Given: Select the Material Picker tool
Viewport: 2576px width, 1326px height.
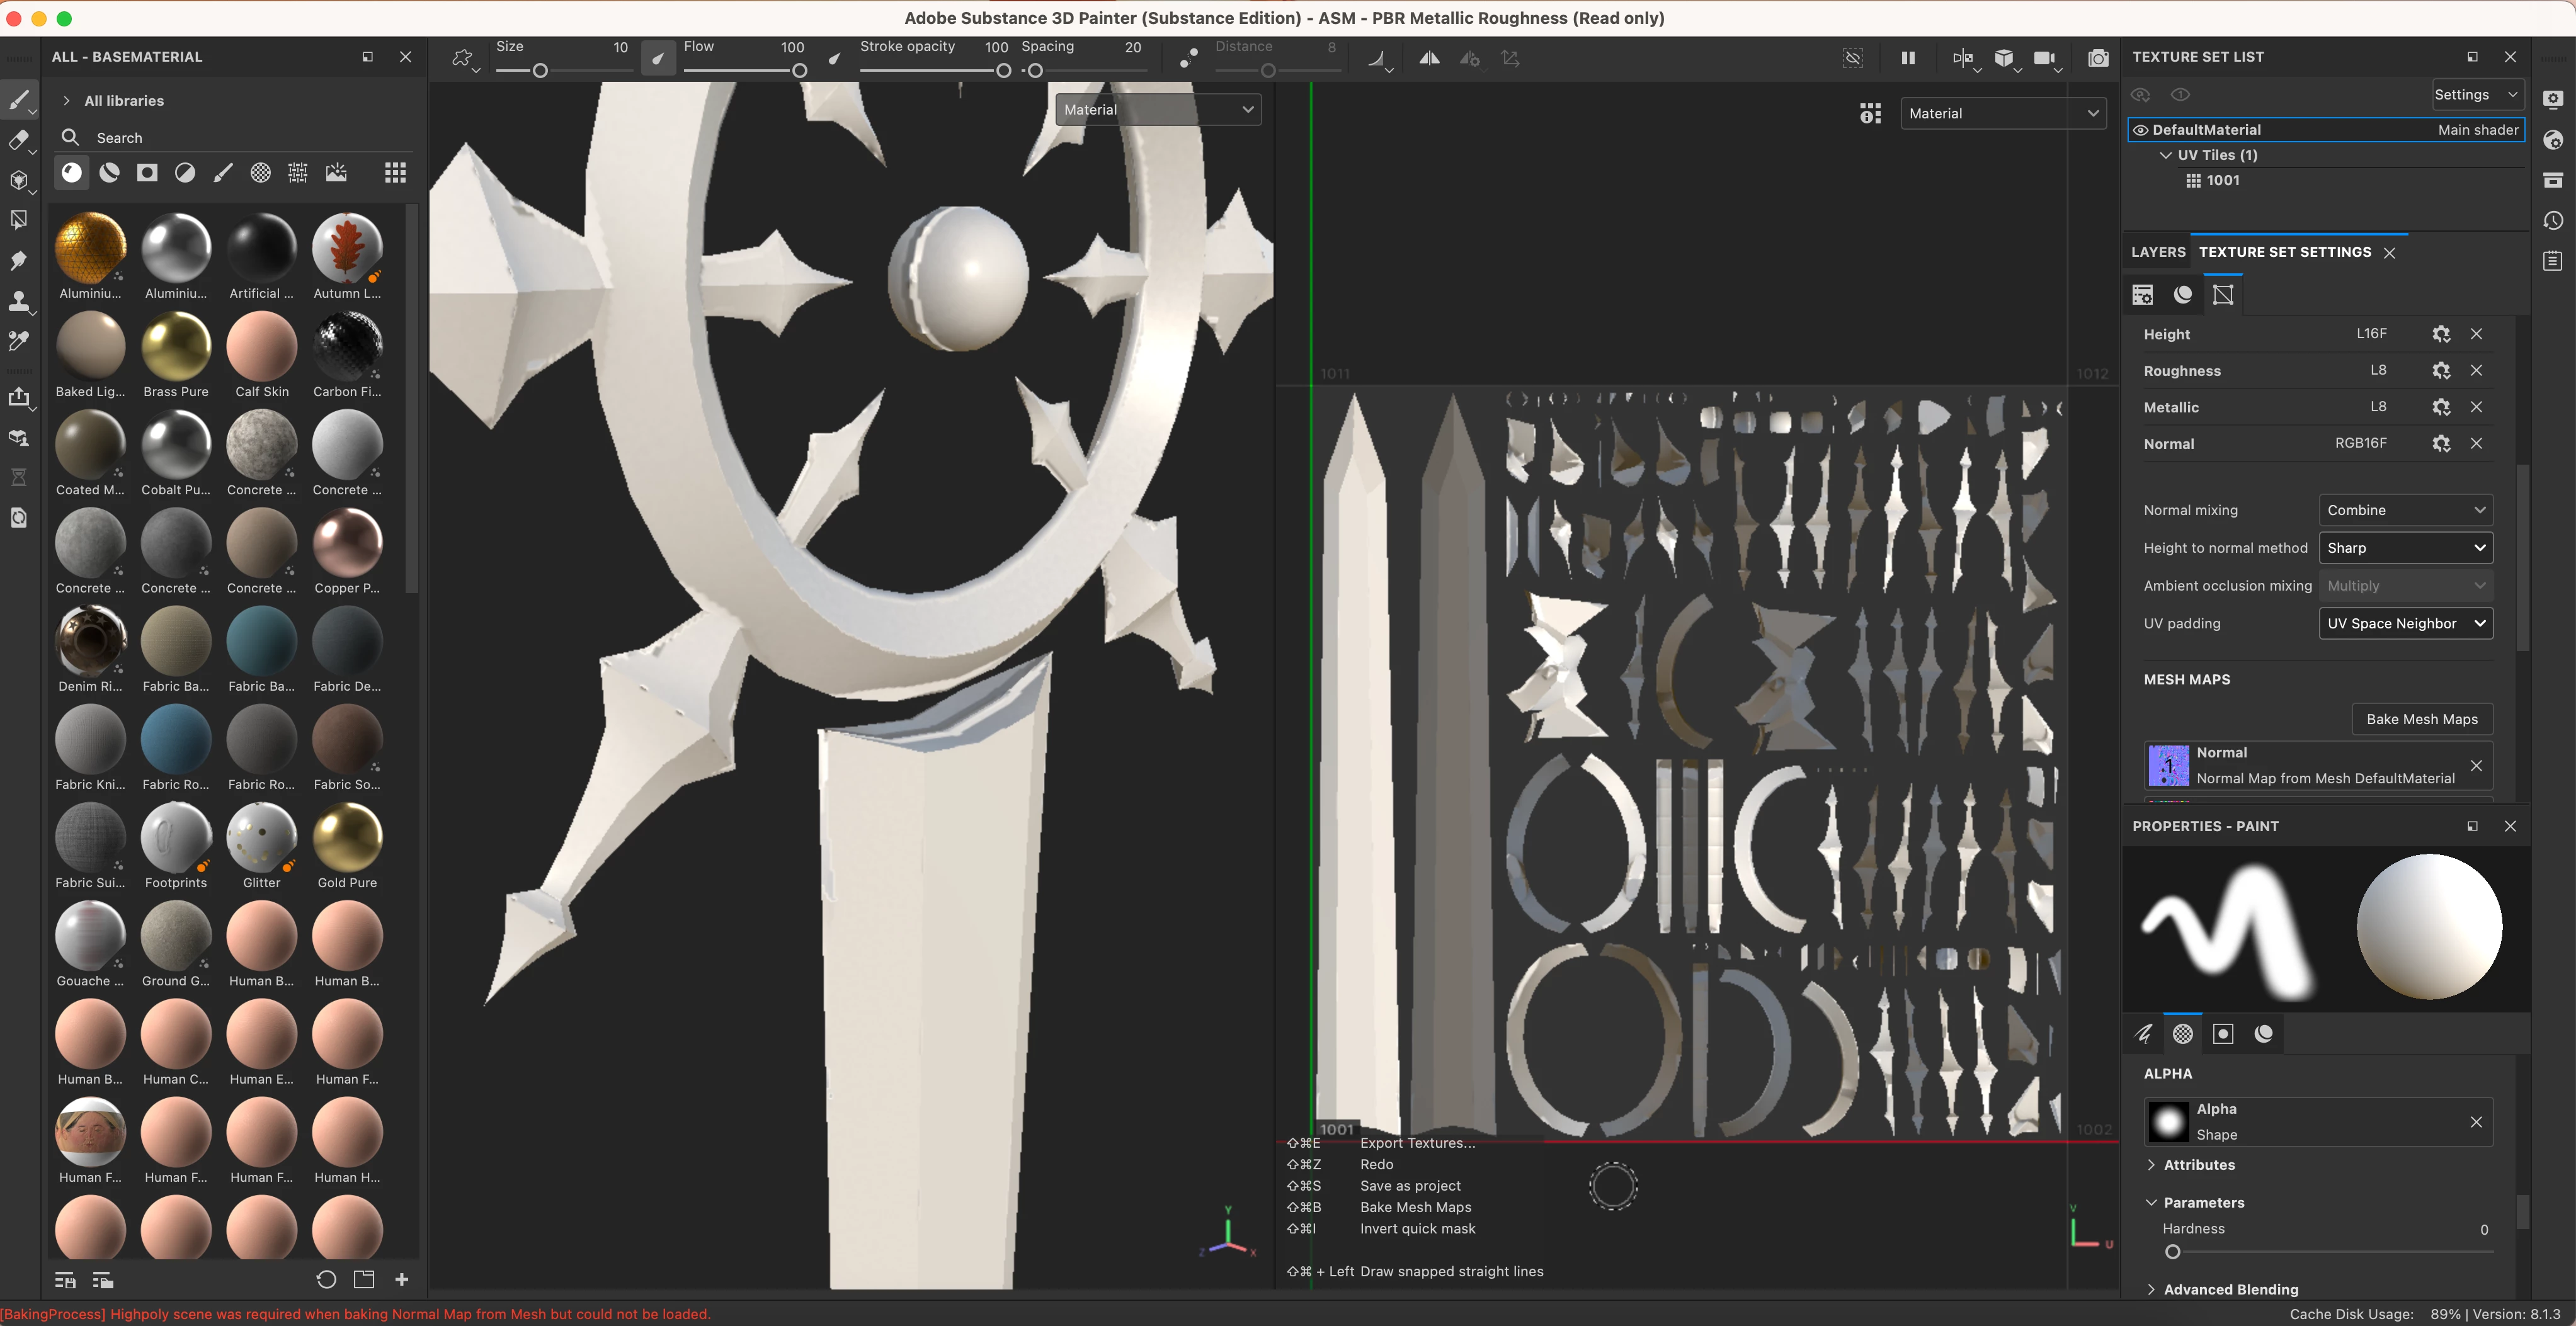Looking at the screenshot, I should [18, 341].
